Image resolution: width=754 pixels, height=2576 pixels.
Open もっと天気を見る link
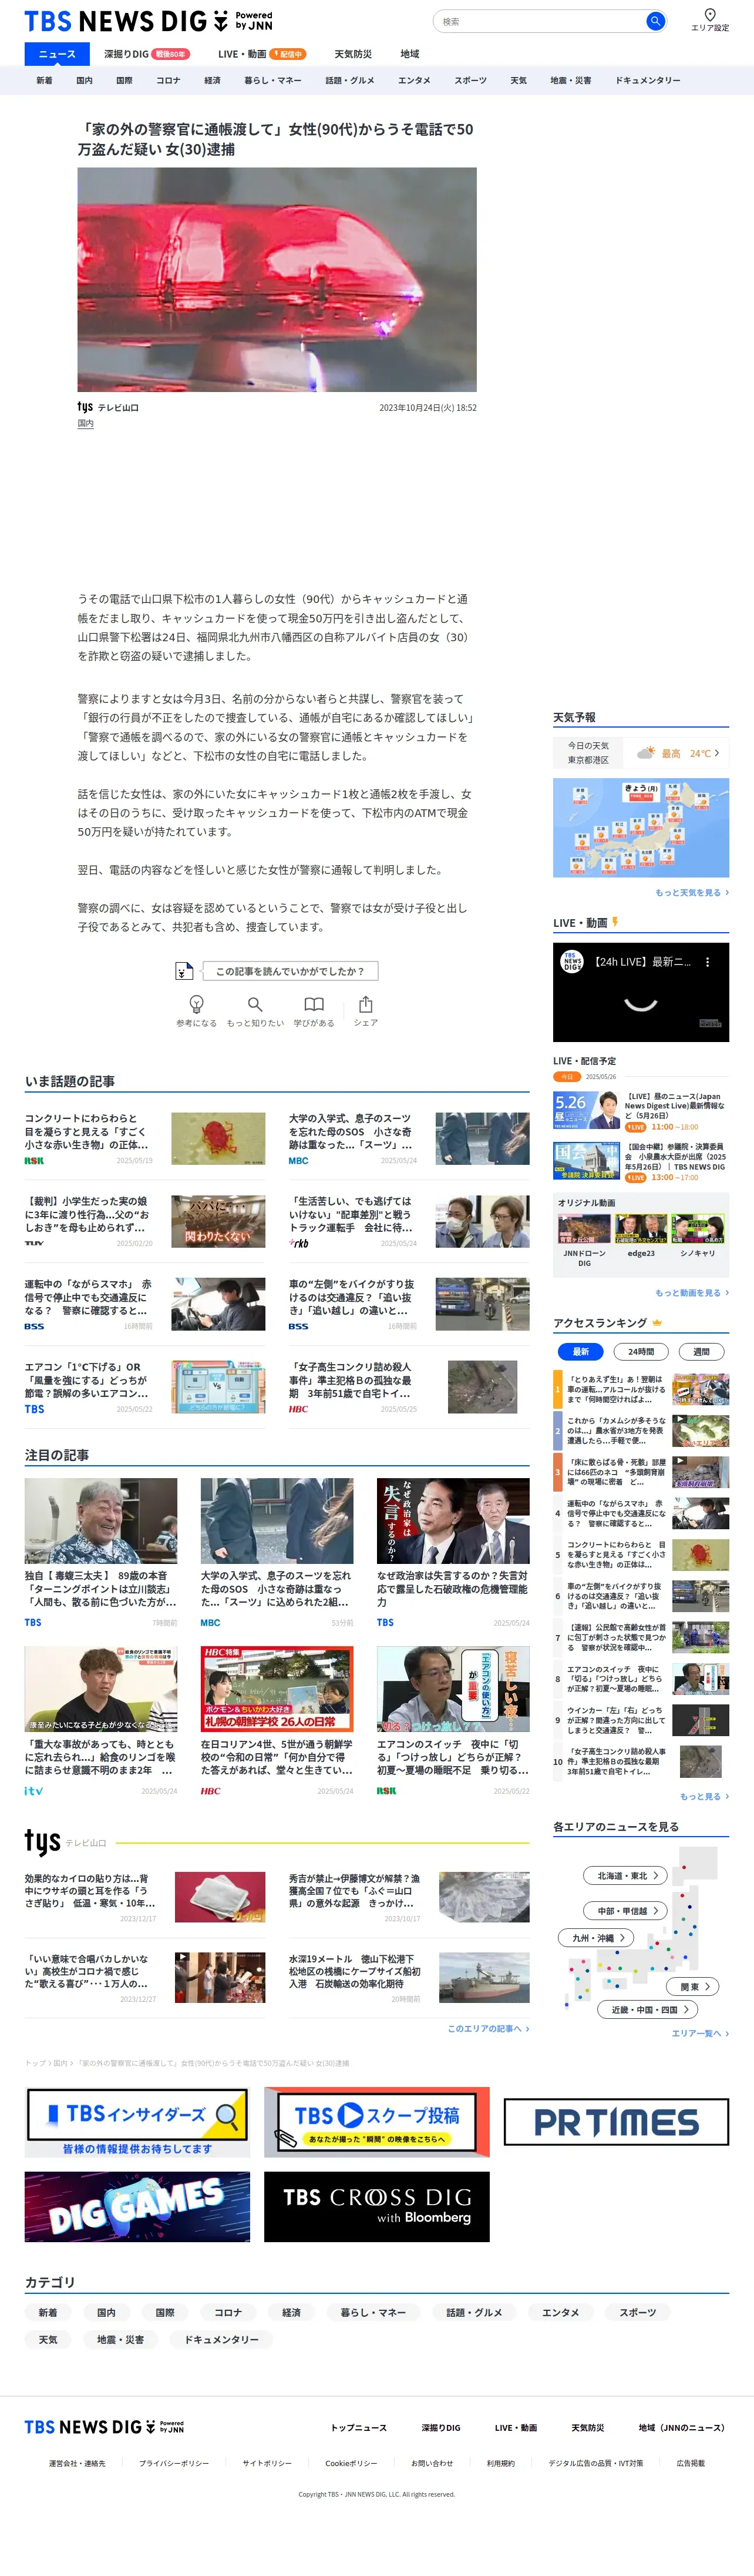click(x=692, y=892)
